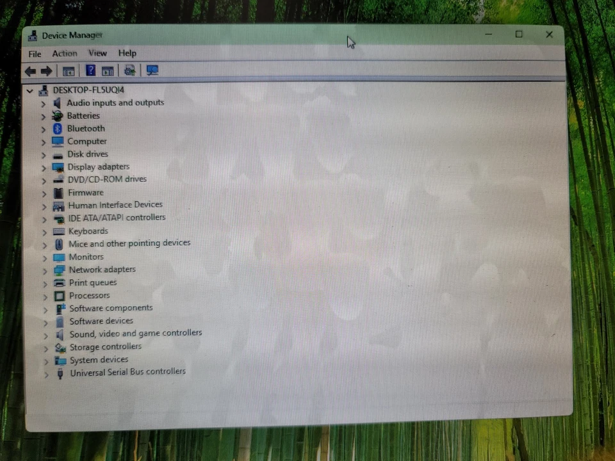
Task: Click the Display adapters icon
Action: pyautogui.click(x=58, y=166)
